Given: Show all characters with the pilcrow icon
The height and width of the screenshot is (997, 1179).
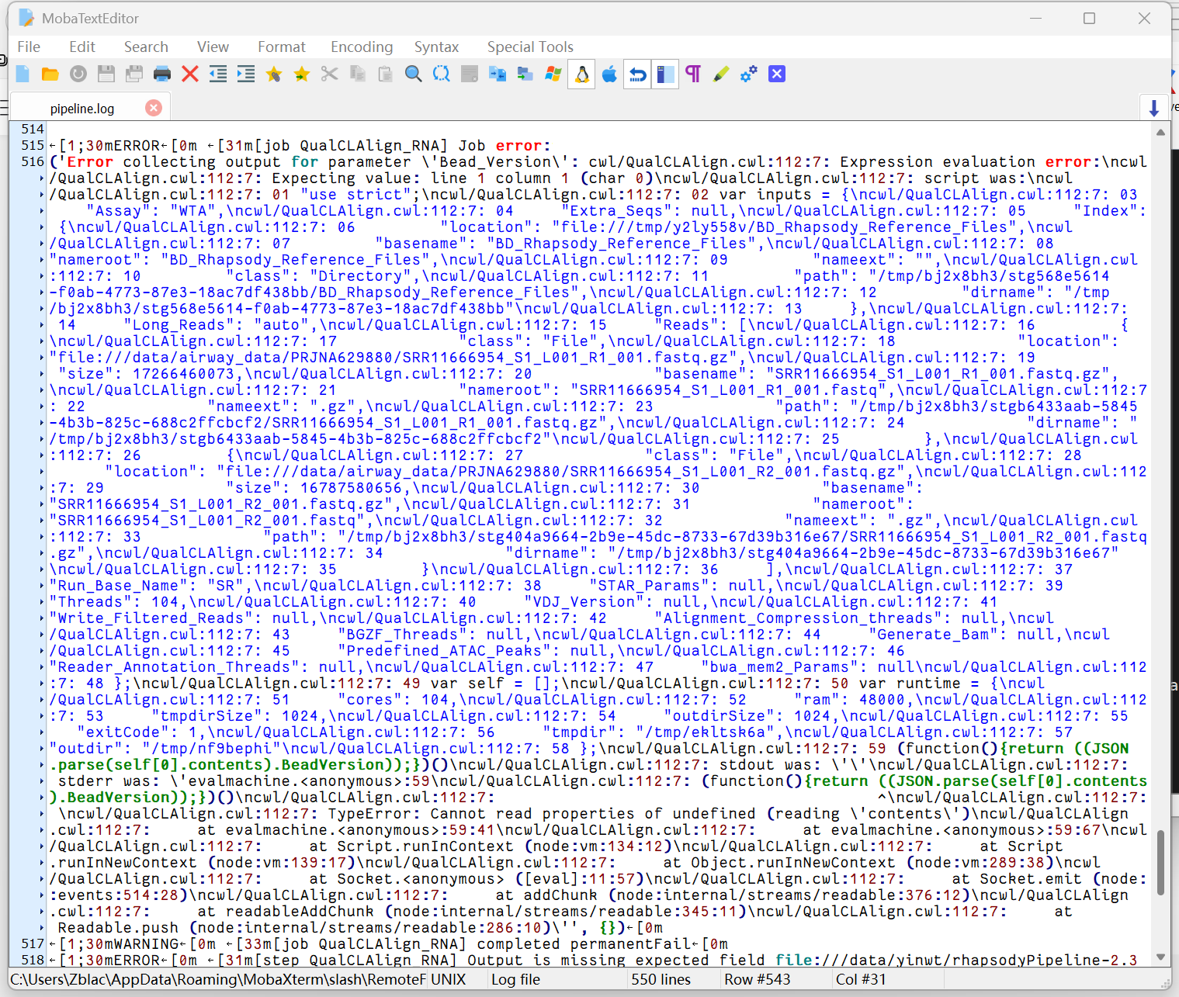Looking at the screenshot, I should coord(693,74).
